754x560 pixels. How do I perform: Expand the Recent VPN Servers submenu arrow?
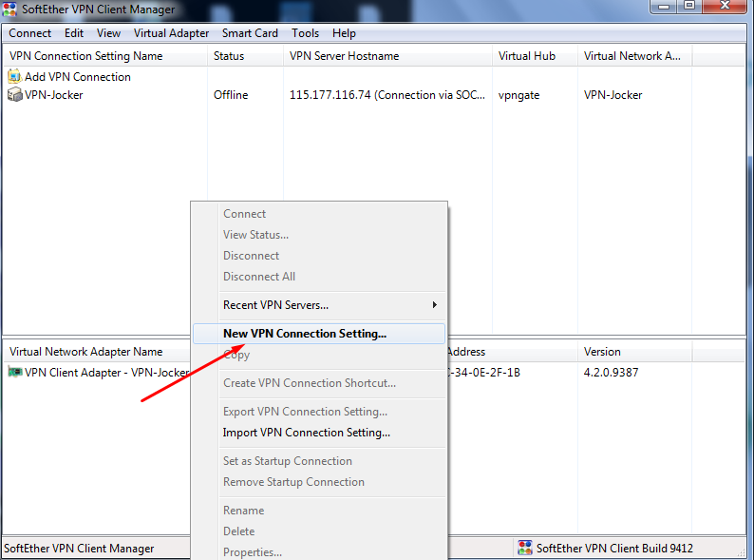coord(435,305)
